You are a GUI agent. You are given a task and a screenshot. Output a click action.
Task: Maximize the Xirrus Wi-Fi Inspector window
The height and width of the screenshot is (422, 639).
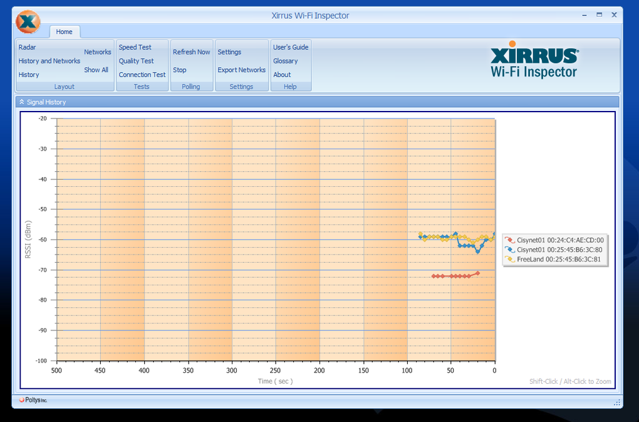(x=599, y=14)
